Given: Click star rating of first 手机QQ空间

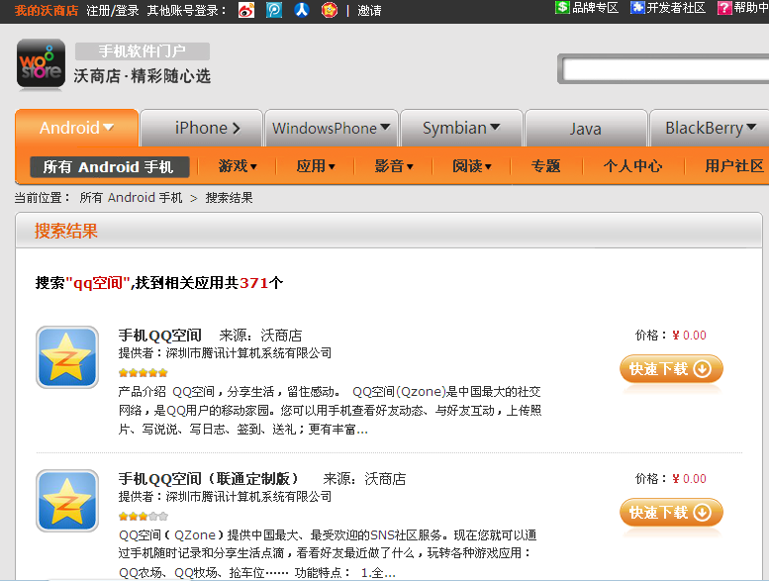Looking at the screenshot, I should pyautogui.click(x=143, y=372).
